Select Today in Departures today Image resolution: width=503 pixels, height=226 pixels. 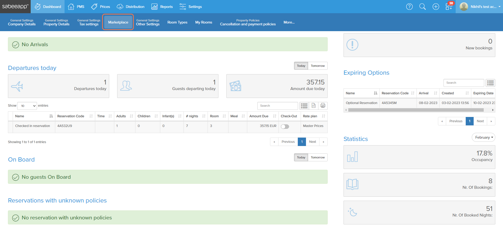[301, 66]
